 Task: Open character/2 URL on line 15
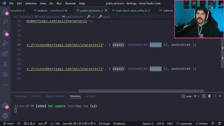pyautogui.click(x=64, y=45)
